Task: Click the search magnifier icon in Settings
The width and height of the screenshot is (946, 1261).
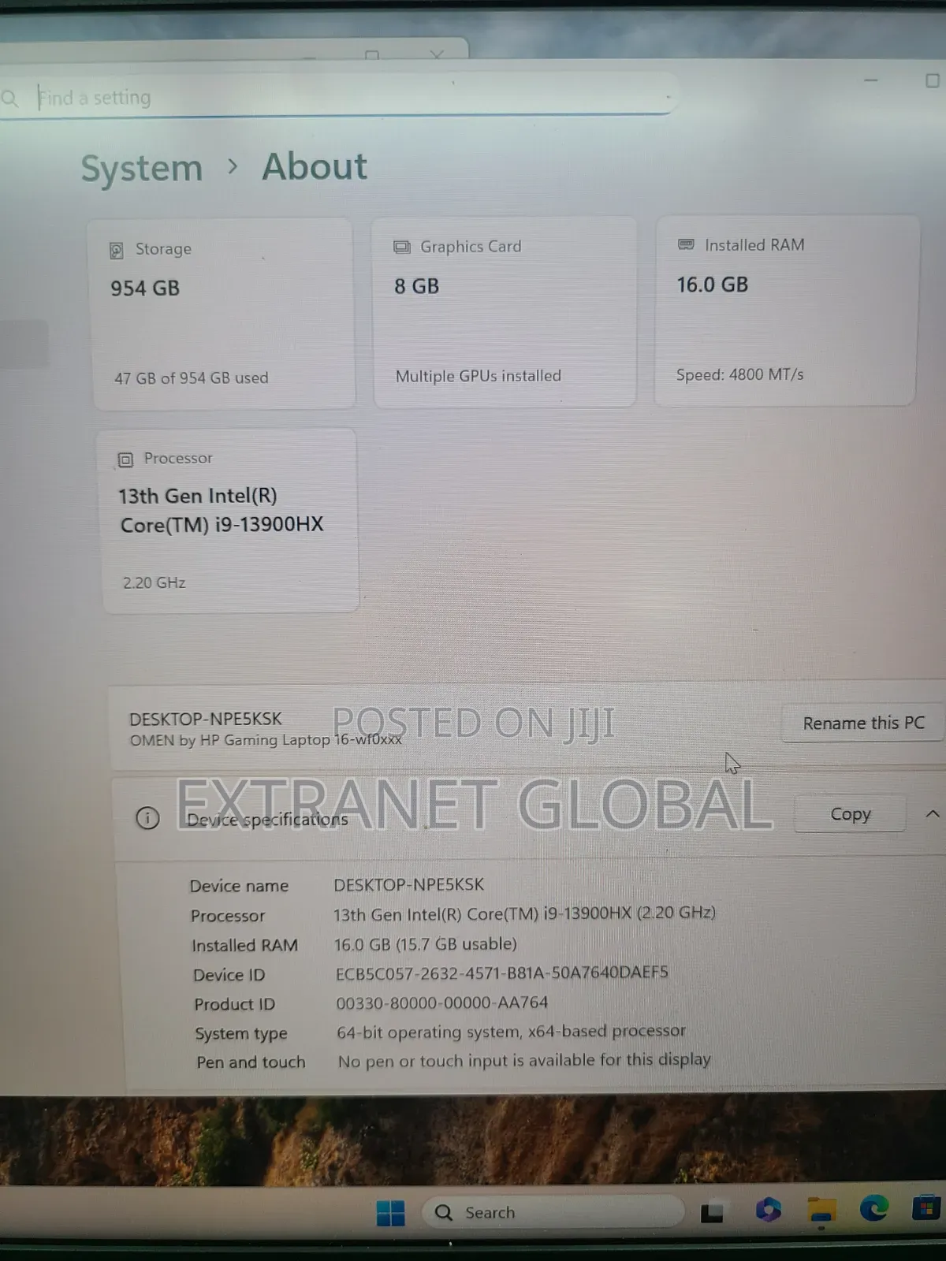Action: pos(9,99)
